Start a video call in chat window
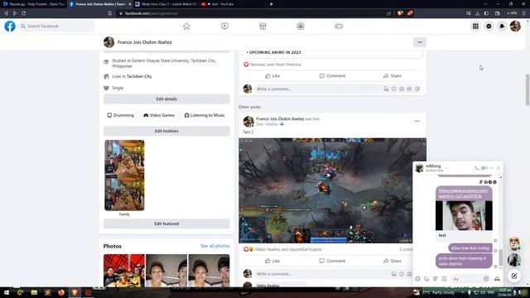530x298 pixels. click(484, 168)
